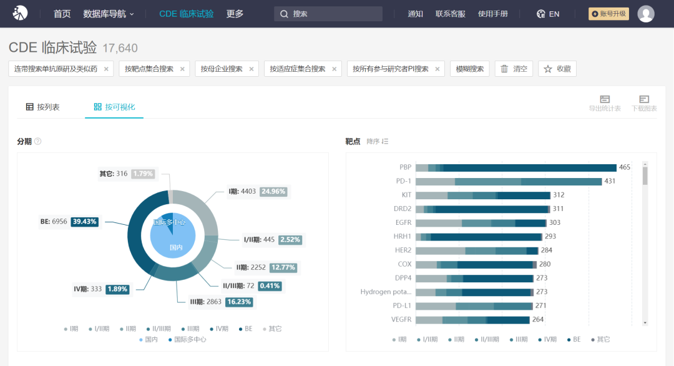This screenshot has width=674, height=366.
Task: Open the user avatar menu
Action: [x=646, y=14]
